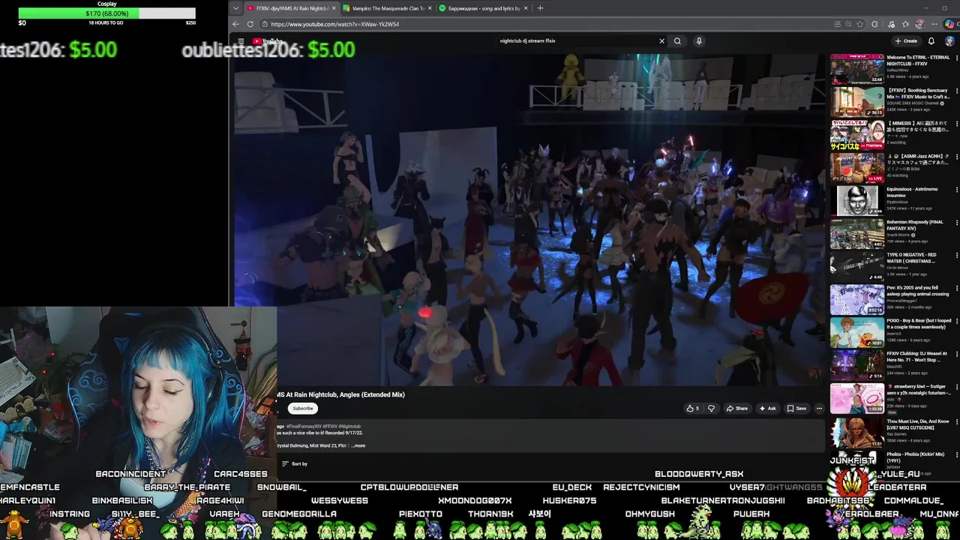Open a new browser tab with the plus button

(x=540, y=8)
